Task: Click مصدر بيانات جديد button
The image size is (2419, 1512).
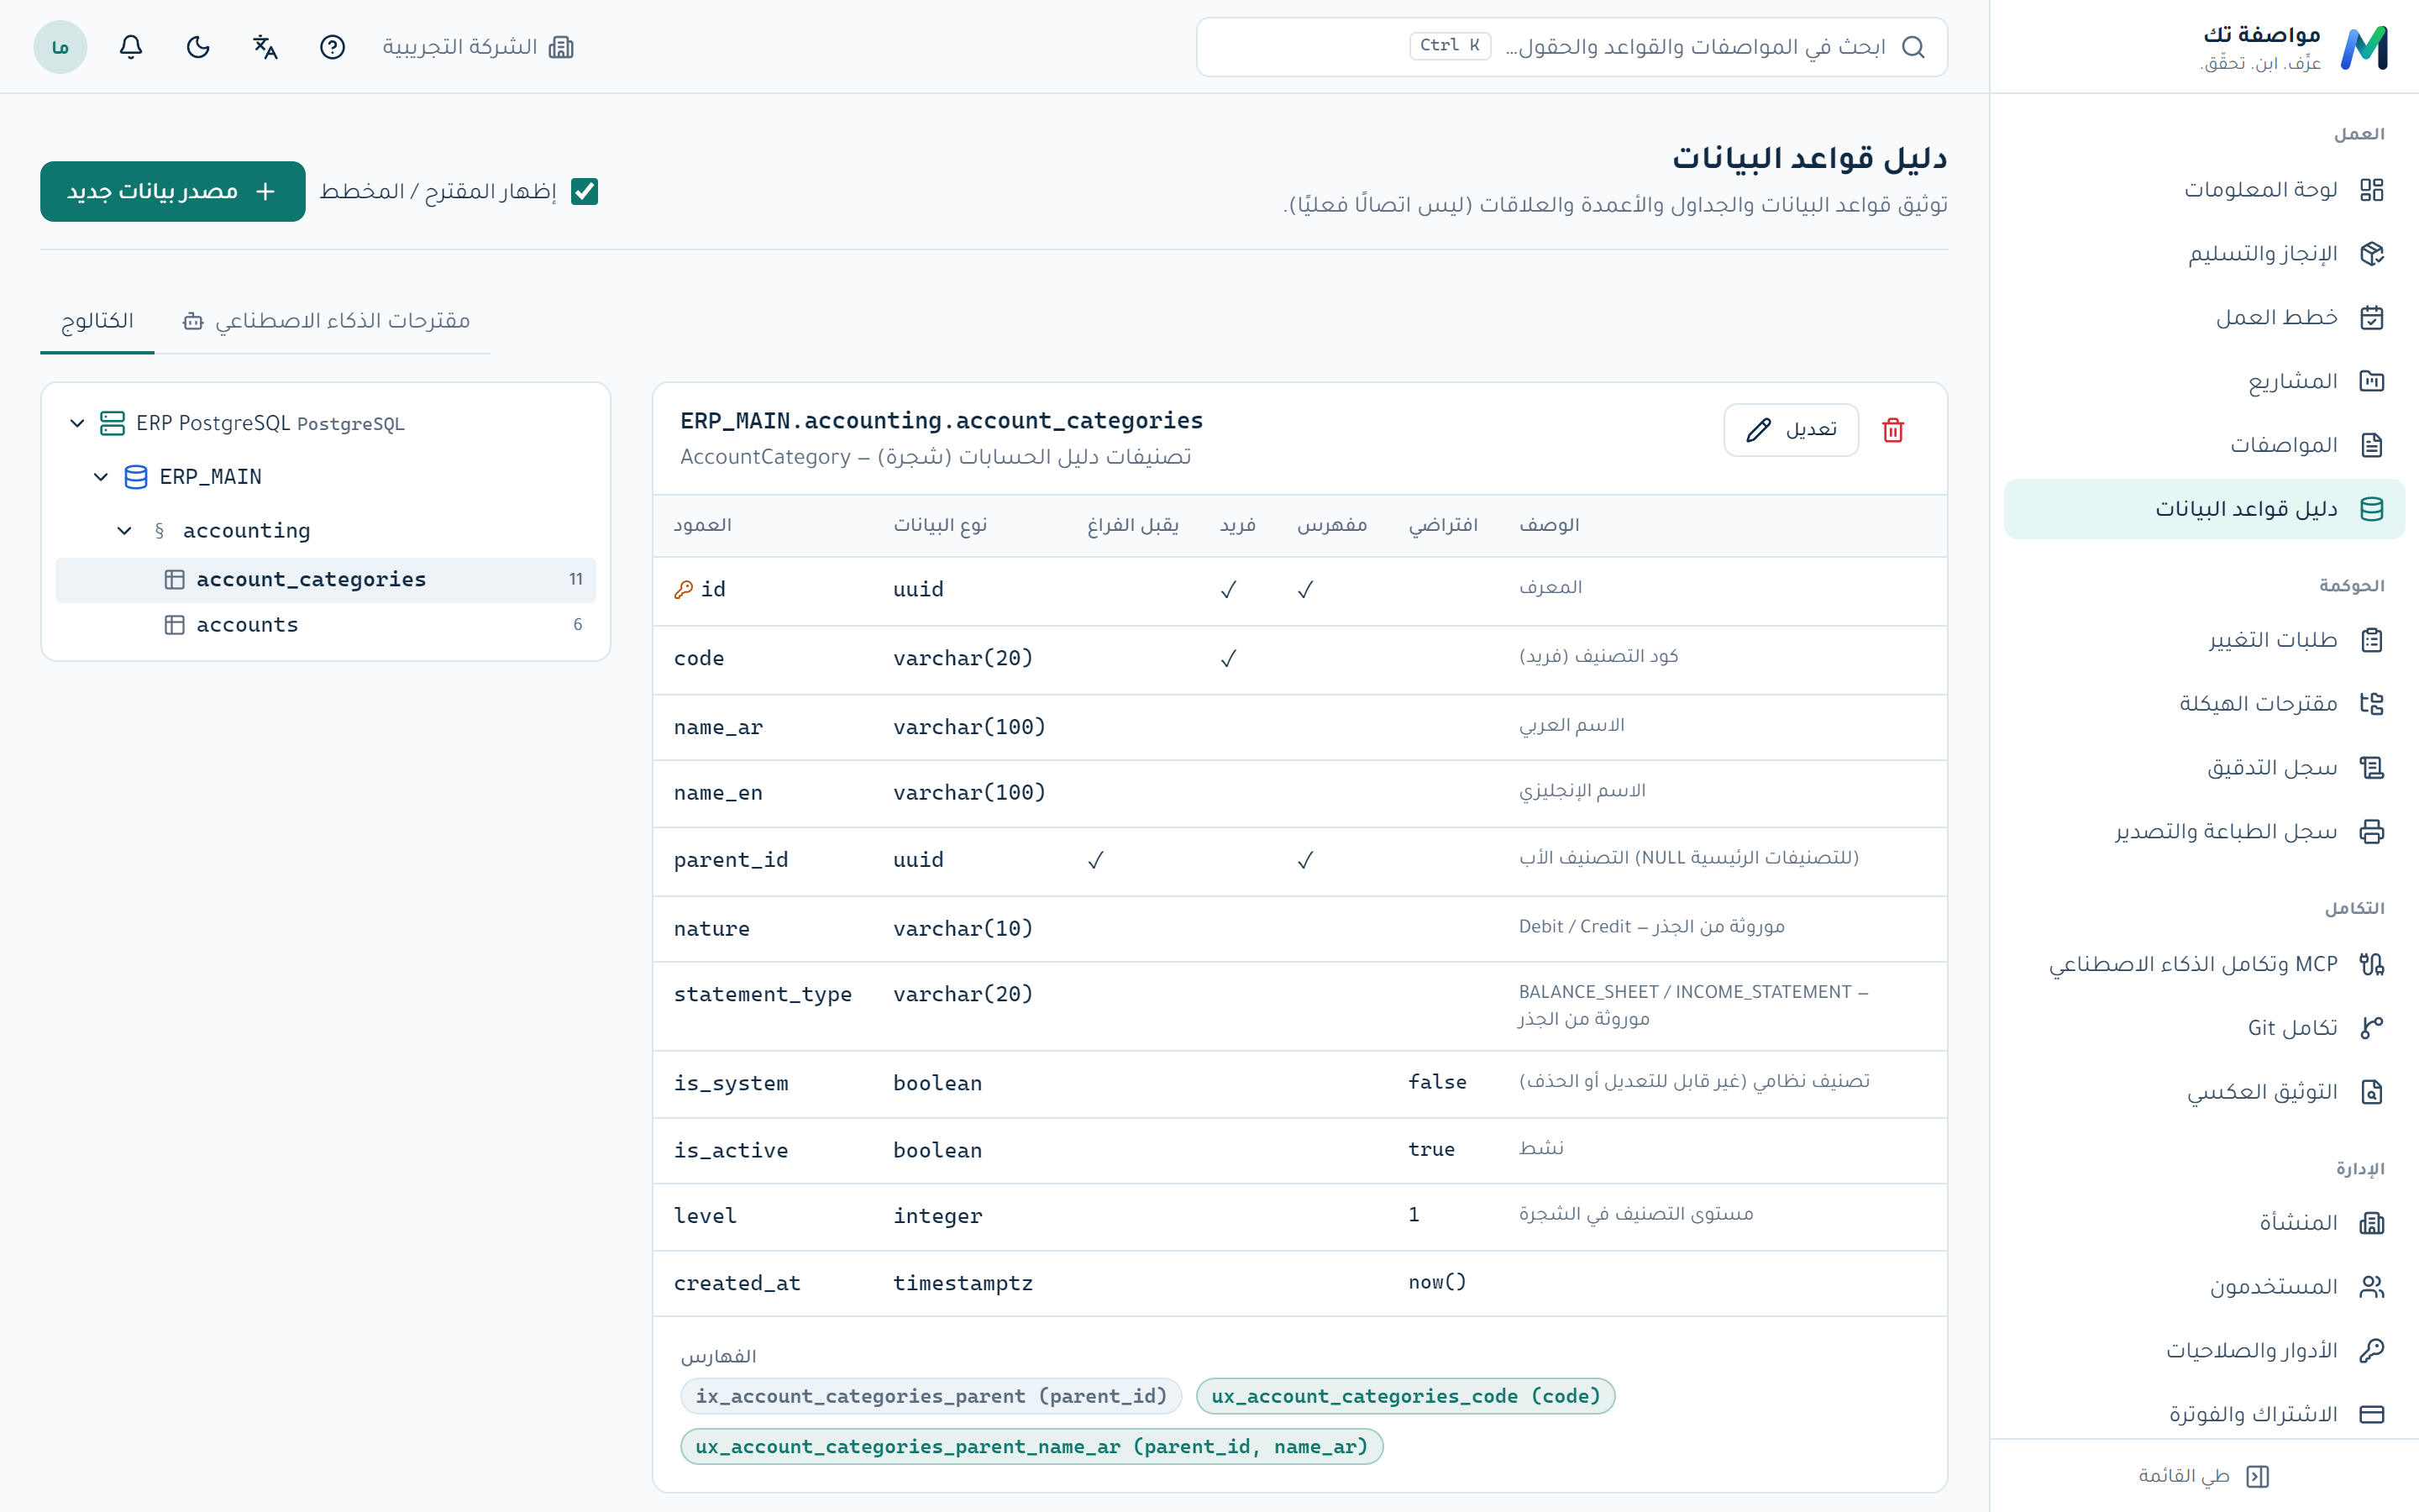Action: pyautogui.click(x=173, y=191)
